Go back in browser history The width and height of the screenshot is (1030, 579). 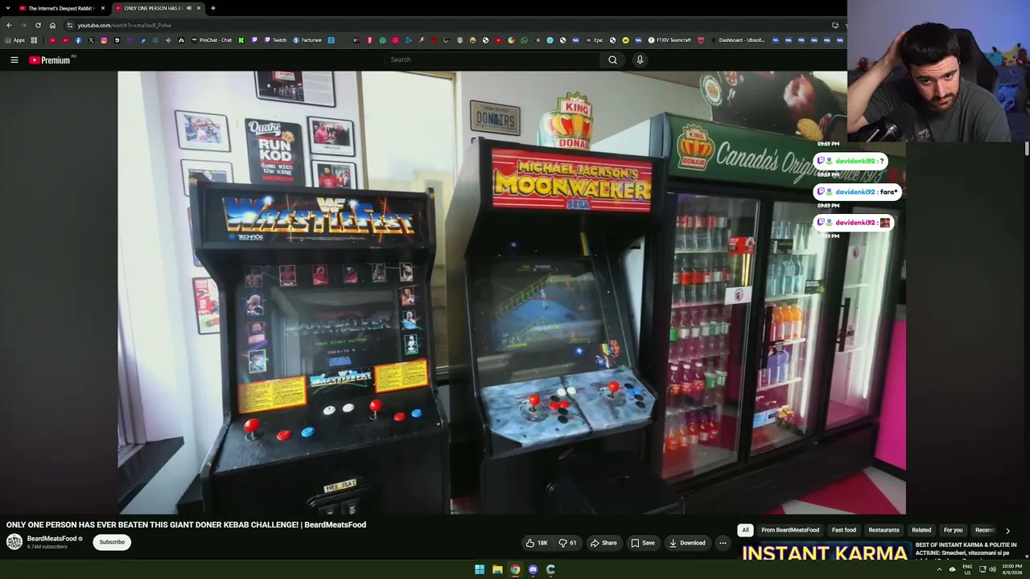coord(9,25)
